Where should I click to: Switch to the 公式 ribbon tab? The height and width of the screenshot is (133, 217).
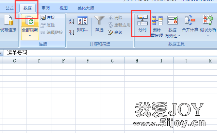[x=10, y=8]
